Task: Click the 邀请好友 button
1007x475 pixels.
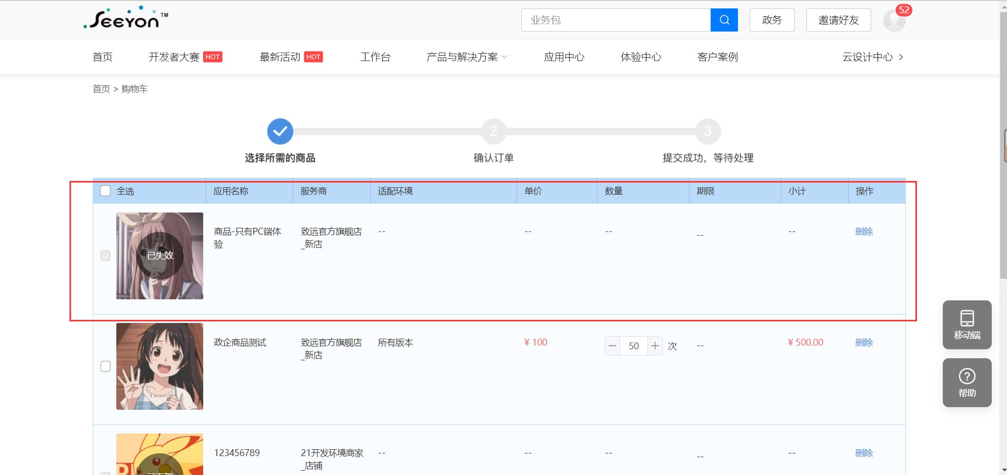Action: [839, 20]
